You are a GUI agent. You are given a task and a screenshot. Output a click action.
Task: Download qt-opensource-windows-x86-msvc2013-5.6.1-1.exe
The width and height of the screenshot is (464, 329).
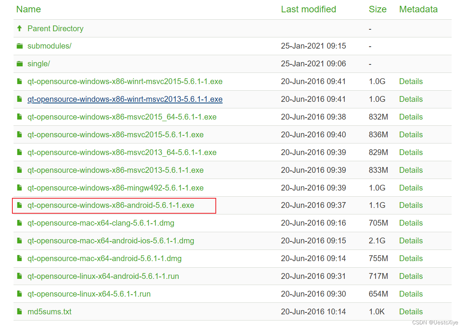tap(115, 170)
